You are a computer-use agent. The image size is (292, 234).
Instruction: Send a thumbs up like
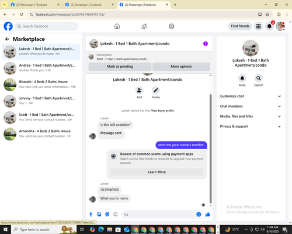pyautogui.click(x=208, y=215)
